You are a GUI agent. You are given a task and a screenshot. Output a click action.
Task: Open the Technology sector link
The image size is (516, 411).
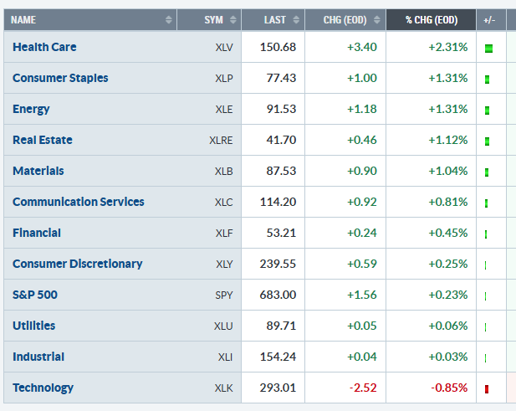coord(43,388)
